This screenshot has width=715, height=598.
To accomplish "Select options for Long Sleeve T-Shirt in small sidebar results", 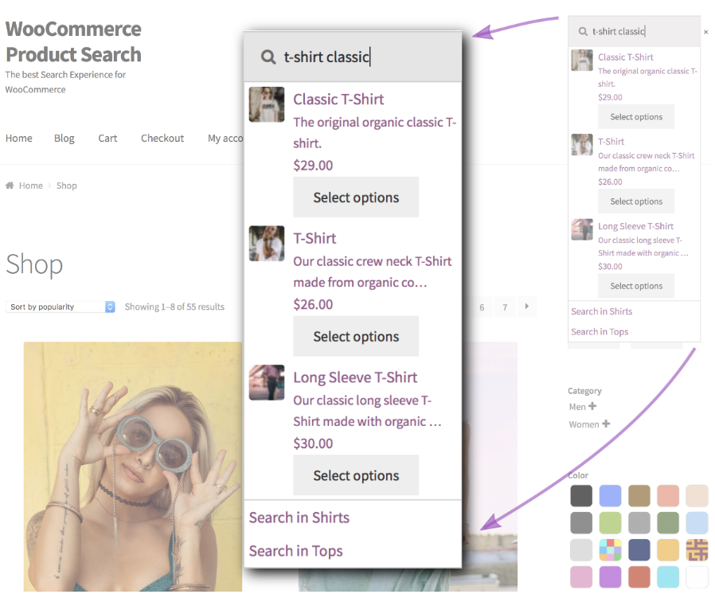I will tap(636, 286).
